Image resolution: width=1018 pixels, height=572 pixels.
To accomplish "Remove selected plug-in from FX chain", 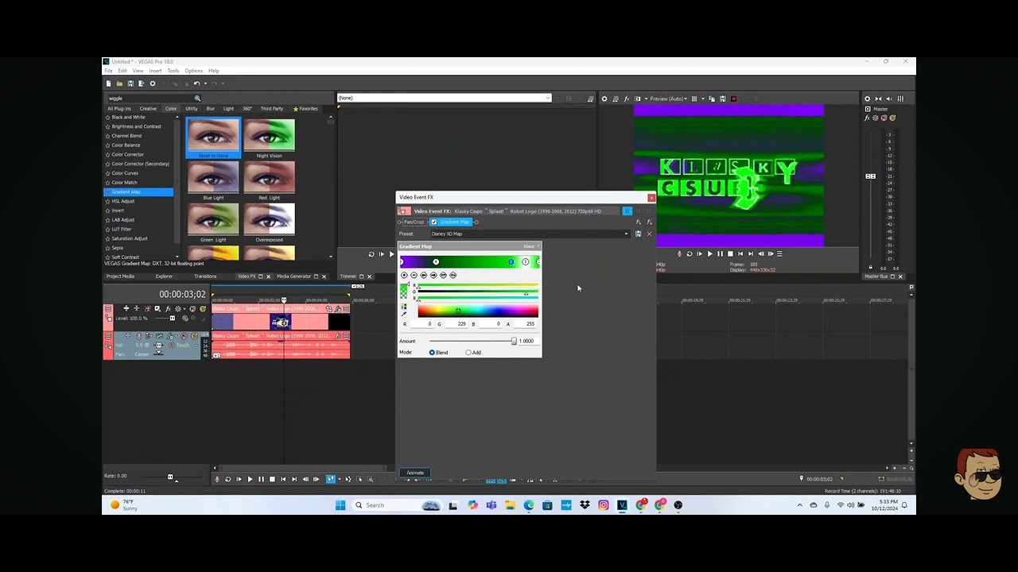I will 649,222.
